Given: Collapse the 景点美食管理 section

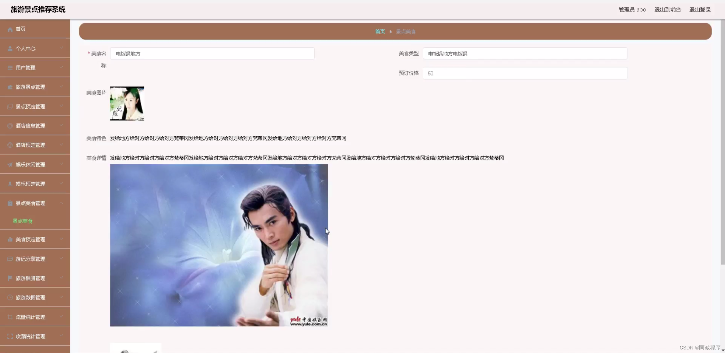Looking at the screenshot, I should [x=61, y=203].
